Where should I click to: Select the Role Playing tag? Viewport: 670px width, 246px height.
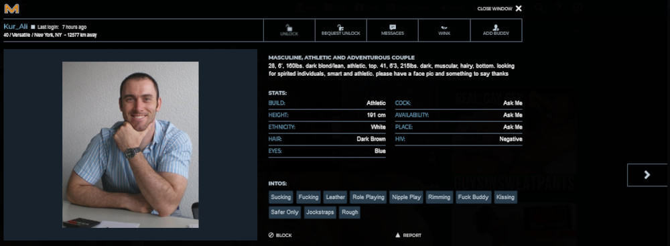click(368, 197)
